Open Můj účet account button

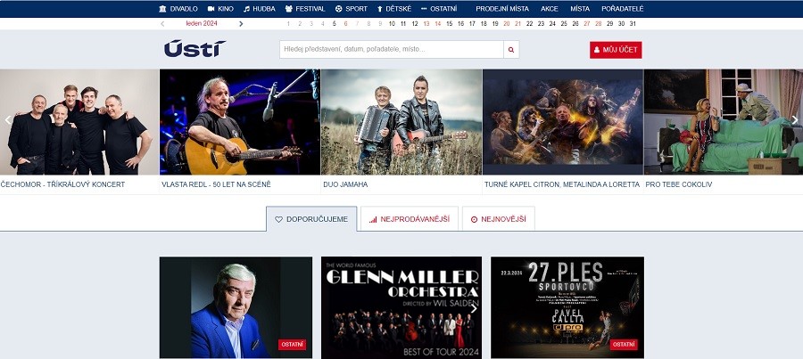point(616,50)
